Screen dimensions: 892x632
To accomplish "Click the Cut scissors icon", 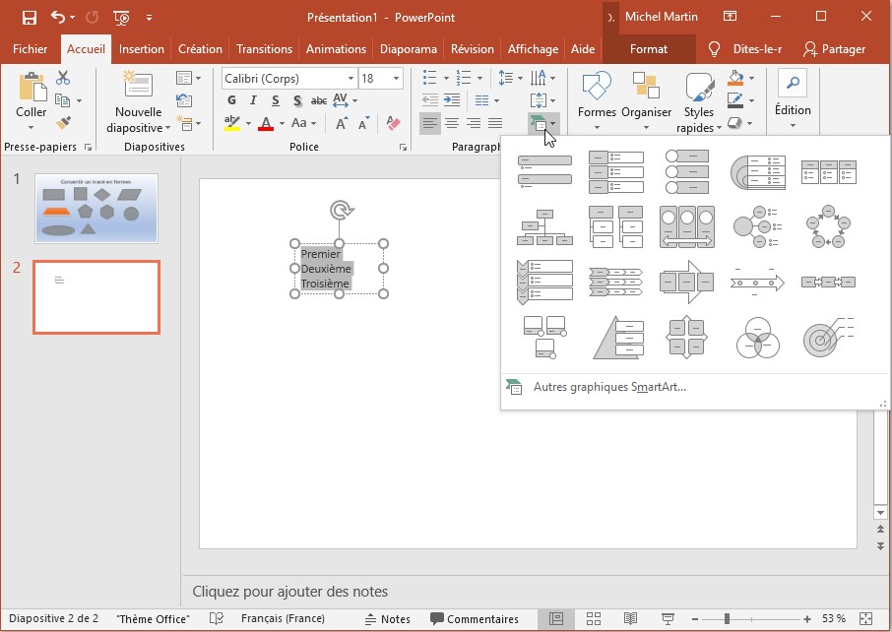I will click(63, 78).
